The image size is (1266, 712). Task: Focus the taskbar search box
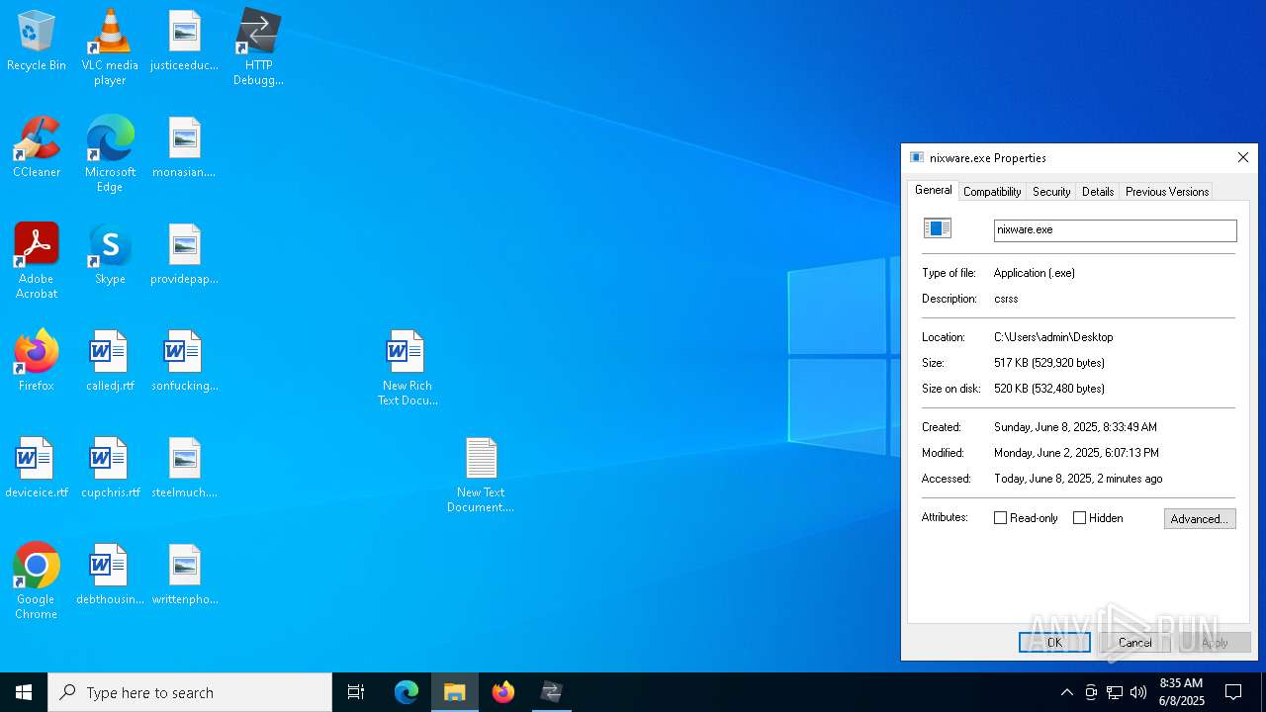(190, 692)
